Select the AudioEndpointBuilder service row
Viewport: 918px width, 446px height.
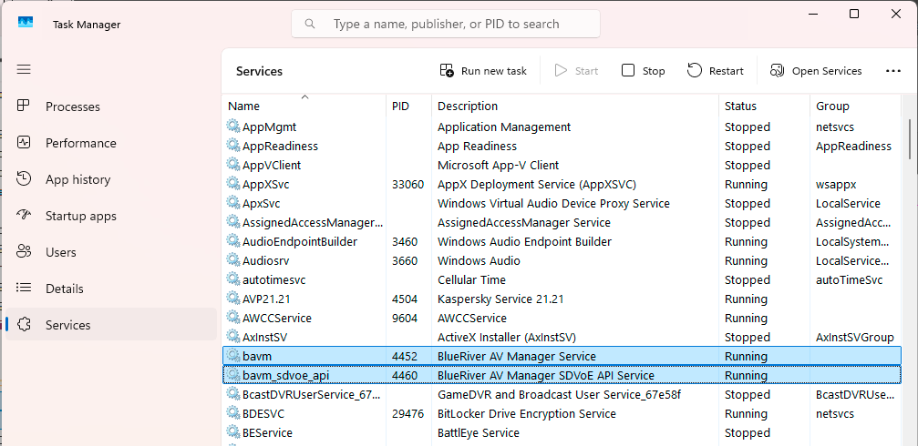coord(300,242)
